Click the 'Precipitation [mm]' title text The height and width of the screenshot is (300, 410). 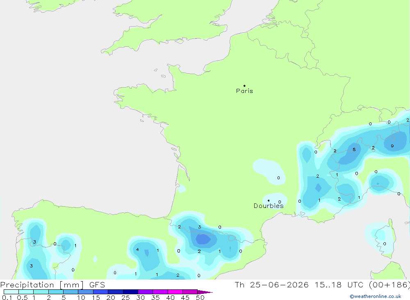point(42,285)
